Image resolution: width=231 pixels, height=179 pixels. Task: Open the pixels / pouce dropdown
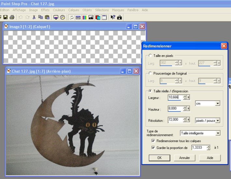click(218, 121)
